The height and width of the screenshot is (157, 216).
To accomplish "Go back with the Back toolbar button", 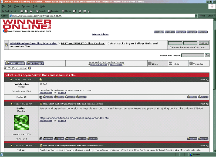I will pyautogui.click(x=5, y=11).
